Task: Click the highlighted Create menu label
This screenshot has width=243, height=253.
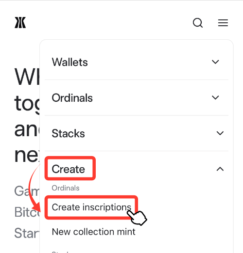Action: pos(69,169)
